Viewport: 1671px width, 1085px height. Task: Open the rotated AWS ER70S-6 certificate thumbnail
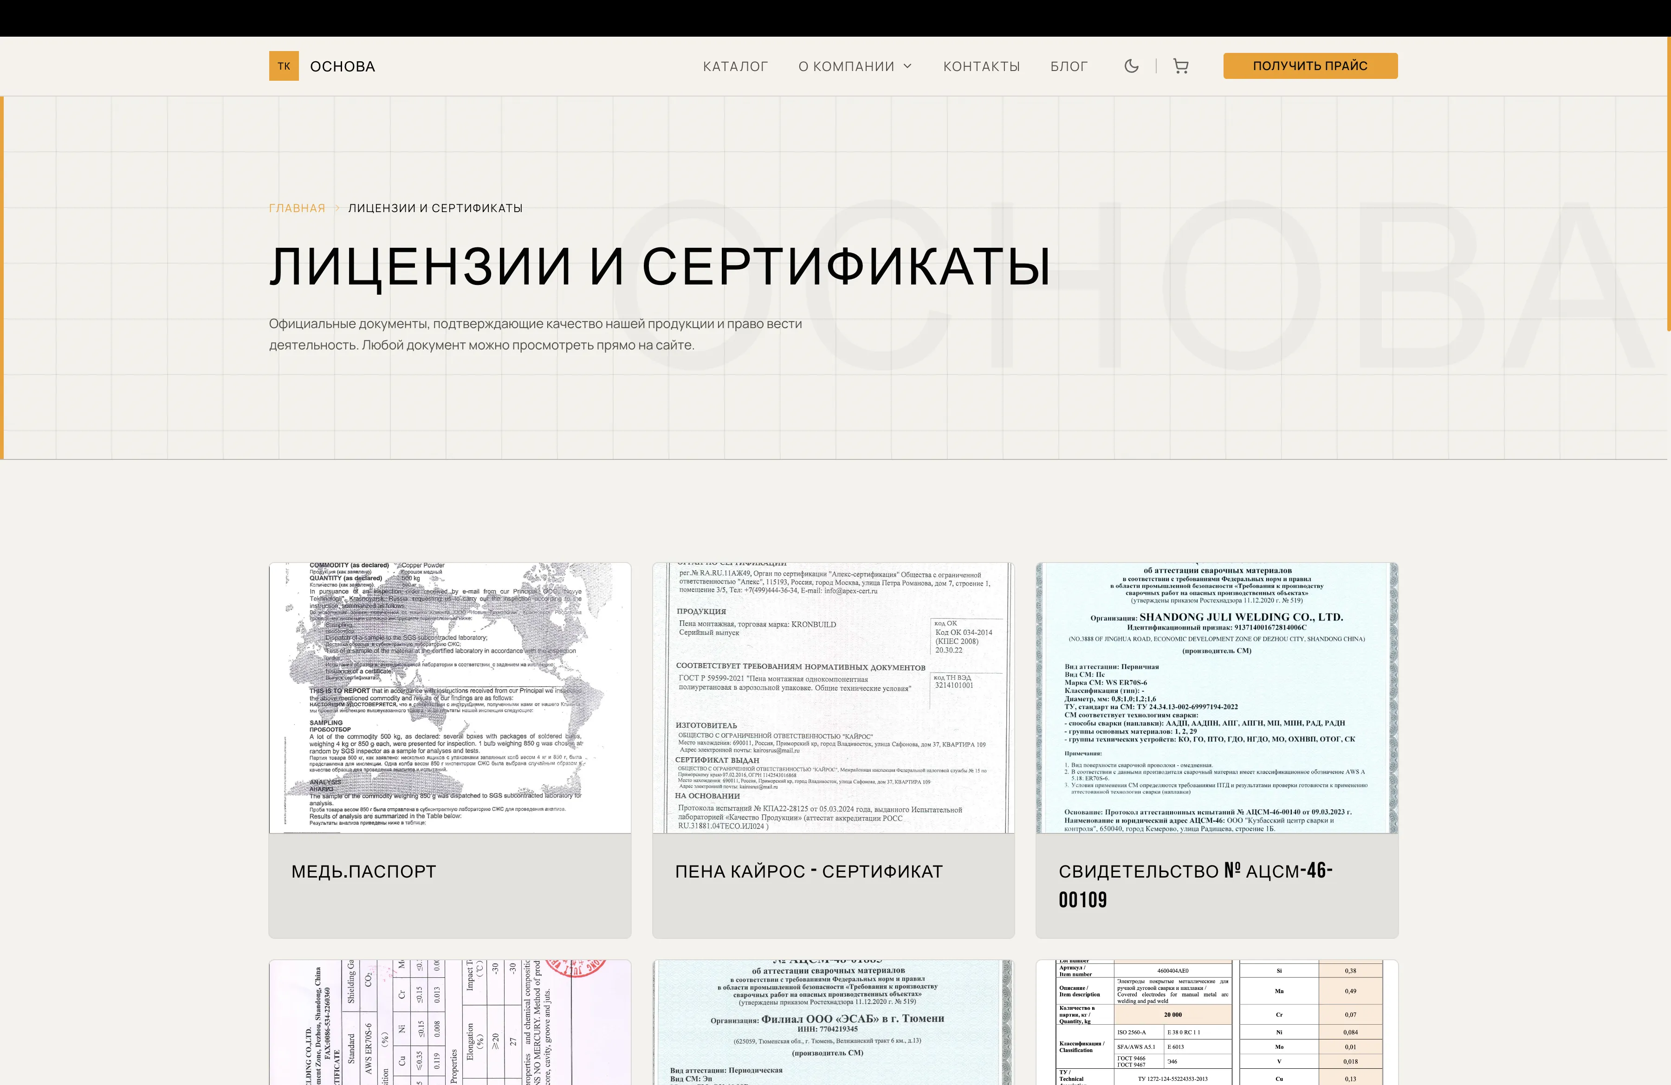point(450,1022)
